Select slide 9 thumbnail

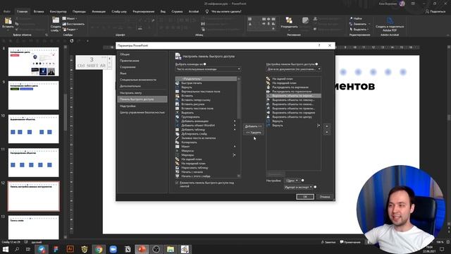[33, 95]
